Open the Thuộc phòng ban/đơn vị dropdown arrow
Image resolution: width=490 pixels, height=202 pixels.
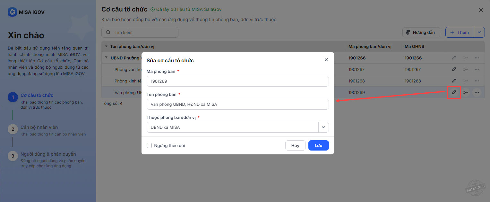(x=323, y=127)
